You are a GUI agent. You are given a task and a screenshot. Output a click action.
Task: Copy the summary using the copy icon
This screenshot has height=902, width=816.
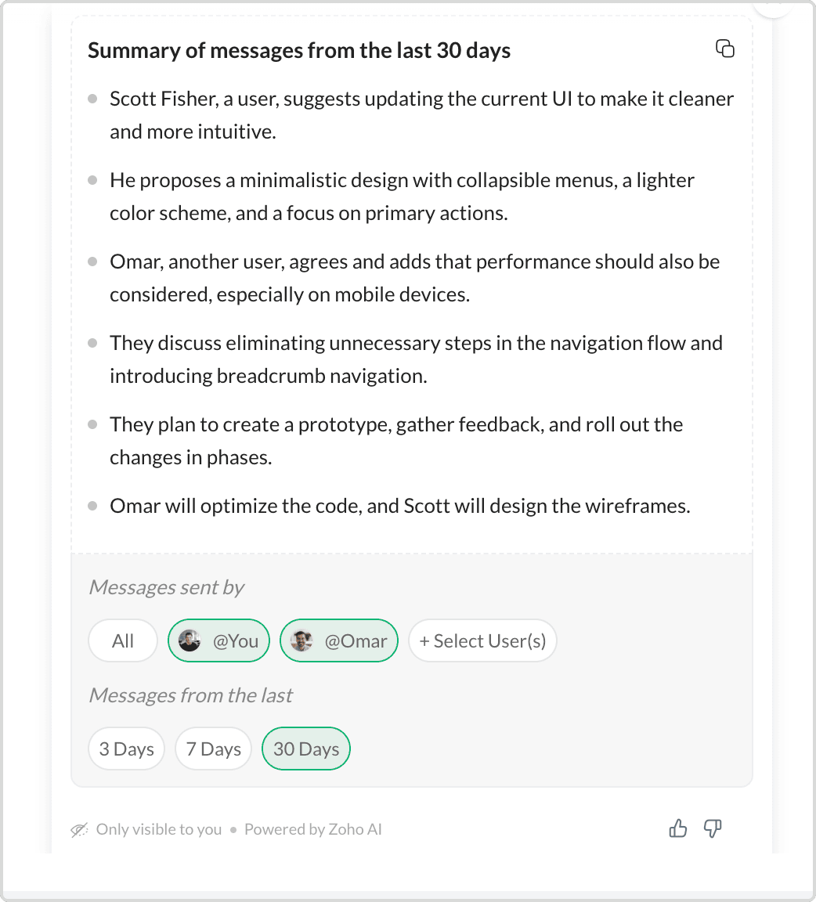[725, 49]
